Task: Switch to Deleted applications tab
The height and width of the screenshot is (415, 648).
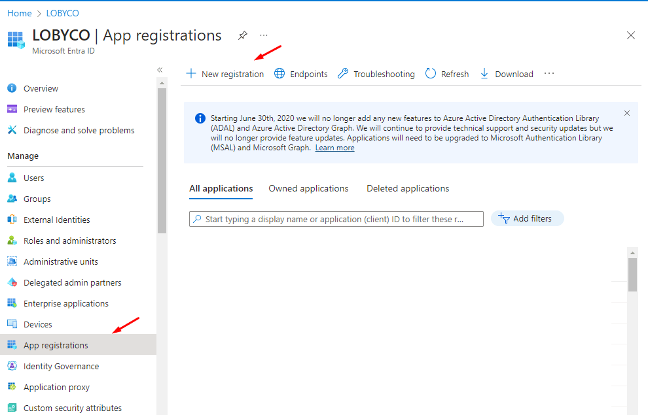Action: 408,188
